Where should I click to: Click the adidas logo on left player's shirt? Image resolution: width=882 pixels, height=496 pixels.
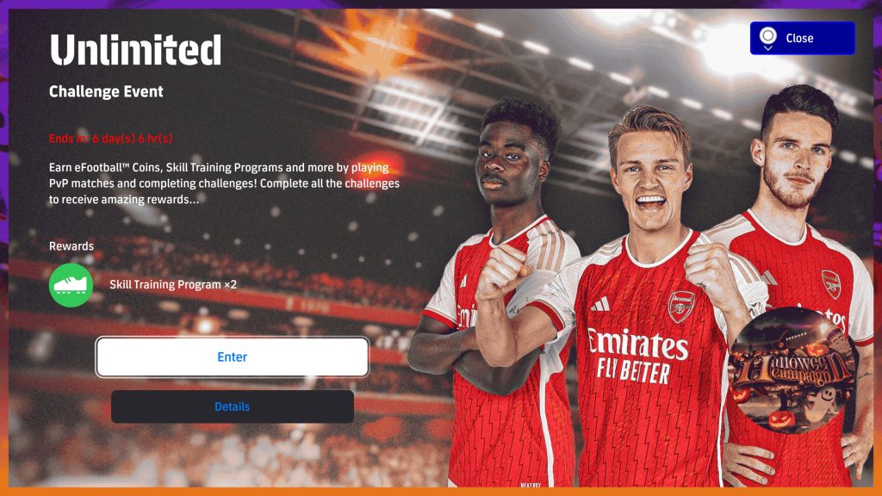[x=463, y=281]
